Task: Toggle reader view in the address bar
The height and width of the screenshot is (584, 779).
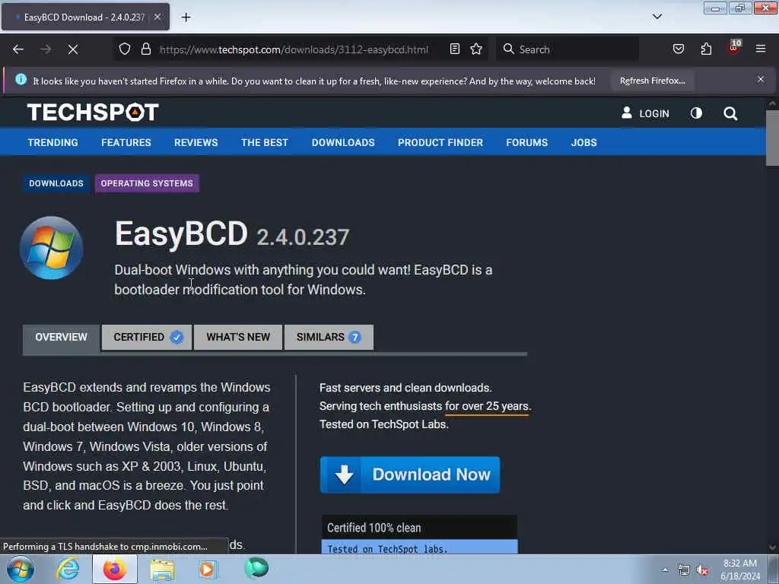Action: (x=455, y=49)
